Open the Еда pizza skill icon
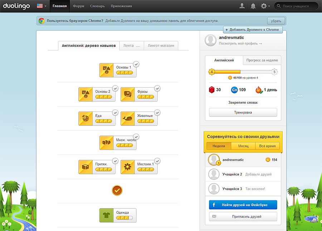322x231 pixels. [86, 118]
